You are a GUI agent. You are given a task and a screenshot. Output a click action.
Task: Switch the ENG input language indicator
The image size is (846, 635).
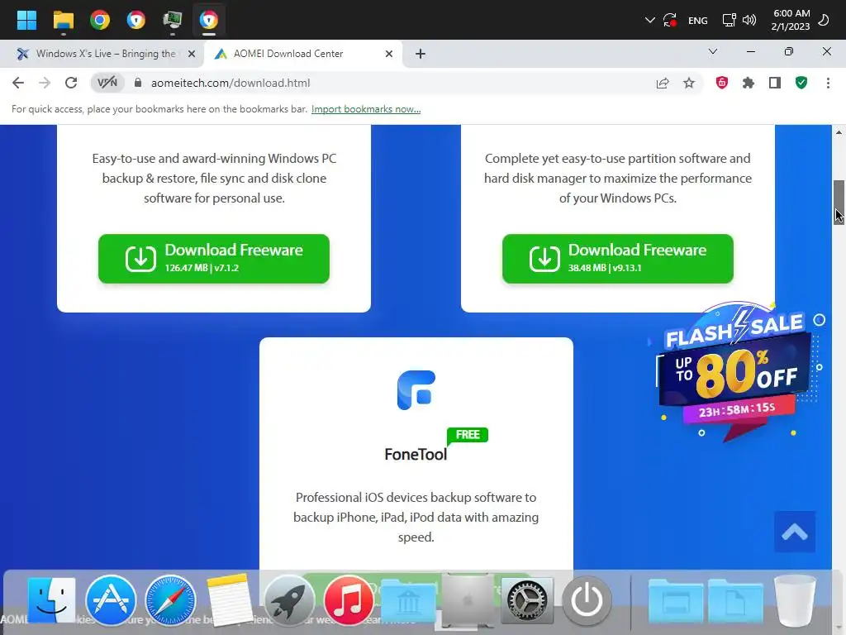point(697,21)
